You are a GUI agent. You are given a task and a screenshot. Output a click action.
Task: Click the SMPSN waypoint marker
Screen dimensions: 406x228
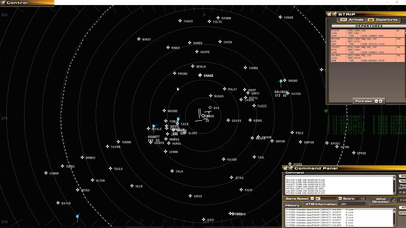pyautogui.click(x=301, y=142)
